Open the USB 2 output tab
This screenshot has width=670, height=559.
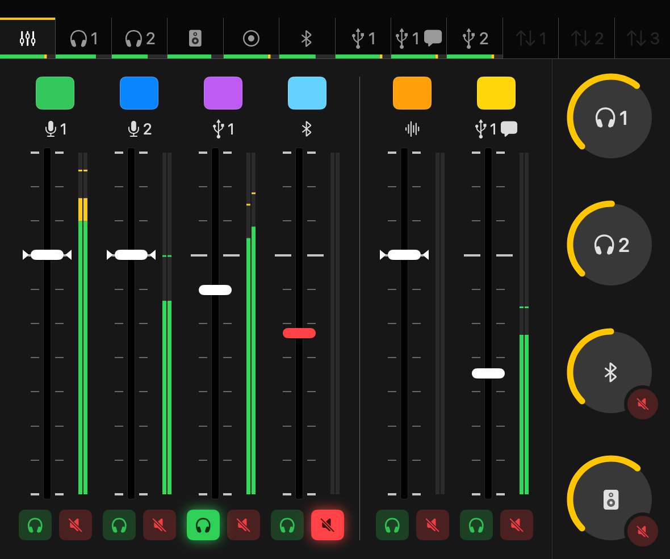[x=475, y=39]
